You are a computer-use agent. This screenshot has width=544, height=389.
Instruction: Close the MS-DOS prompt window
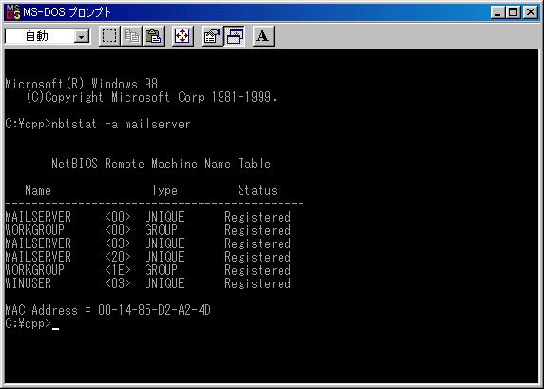tap(531, 12)
